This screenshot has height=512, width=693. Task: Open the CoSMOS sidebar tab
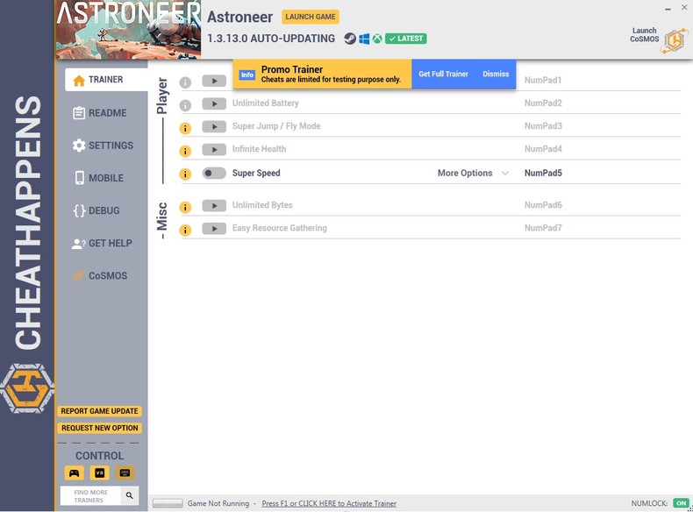(x=100, y=276)
